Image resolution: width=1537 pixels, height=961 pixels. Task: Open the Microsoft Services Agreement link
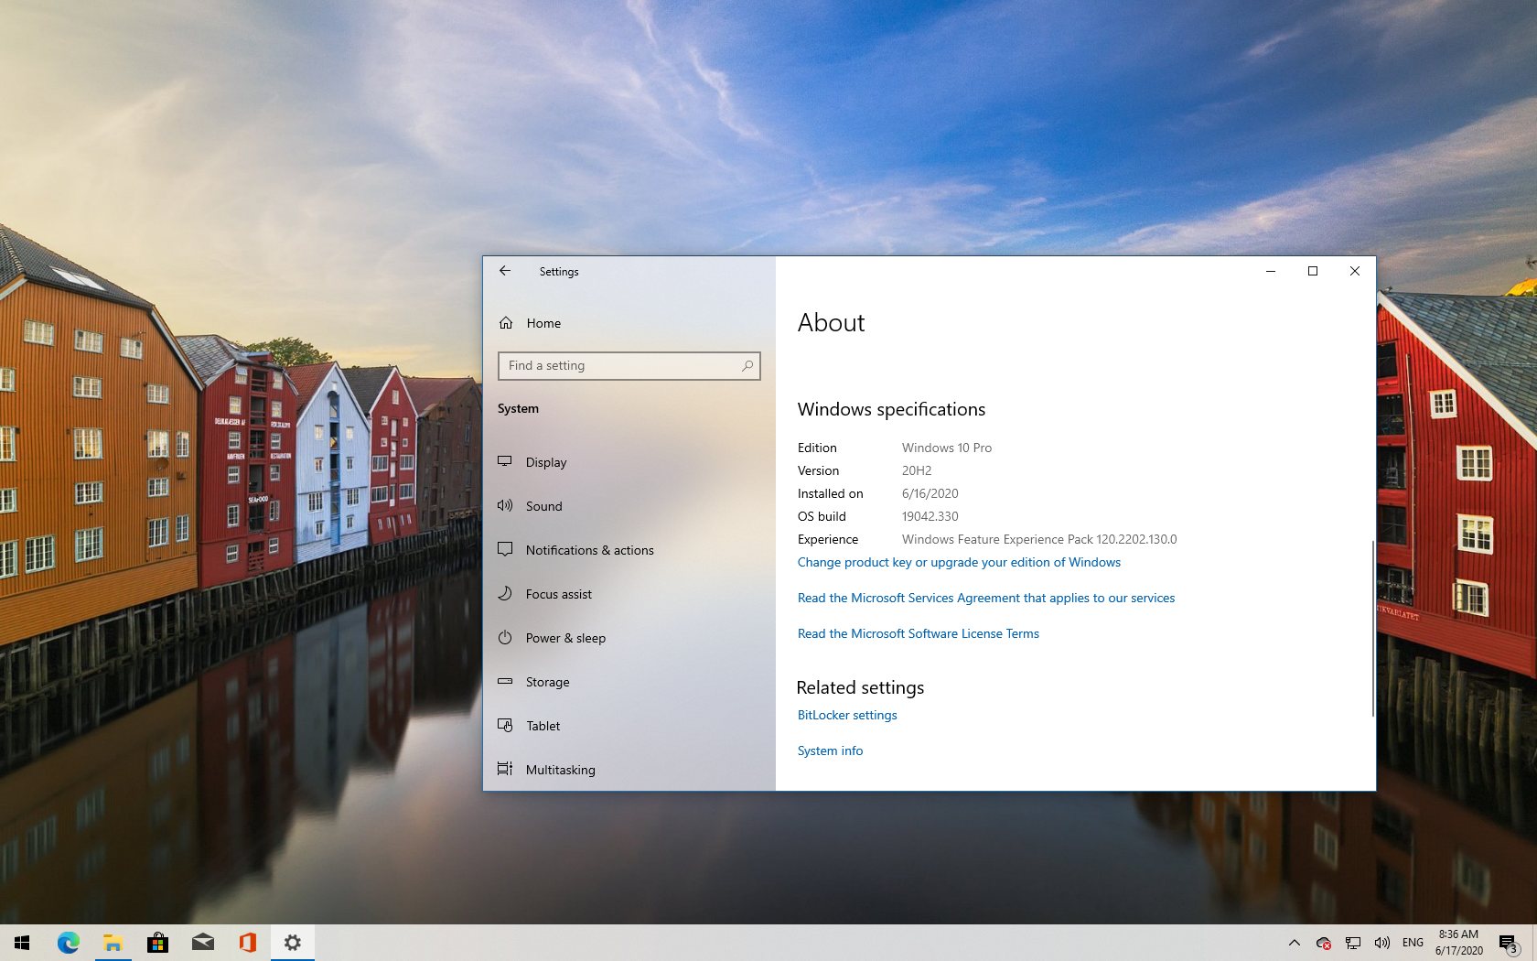[986, 598]
